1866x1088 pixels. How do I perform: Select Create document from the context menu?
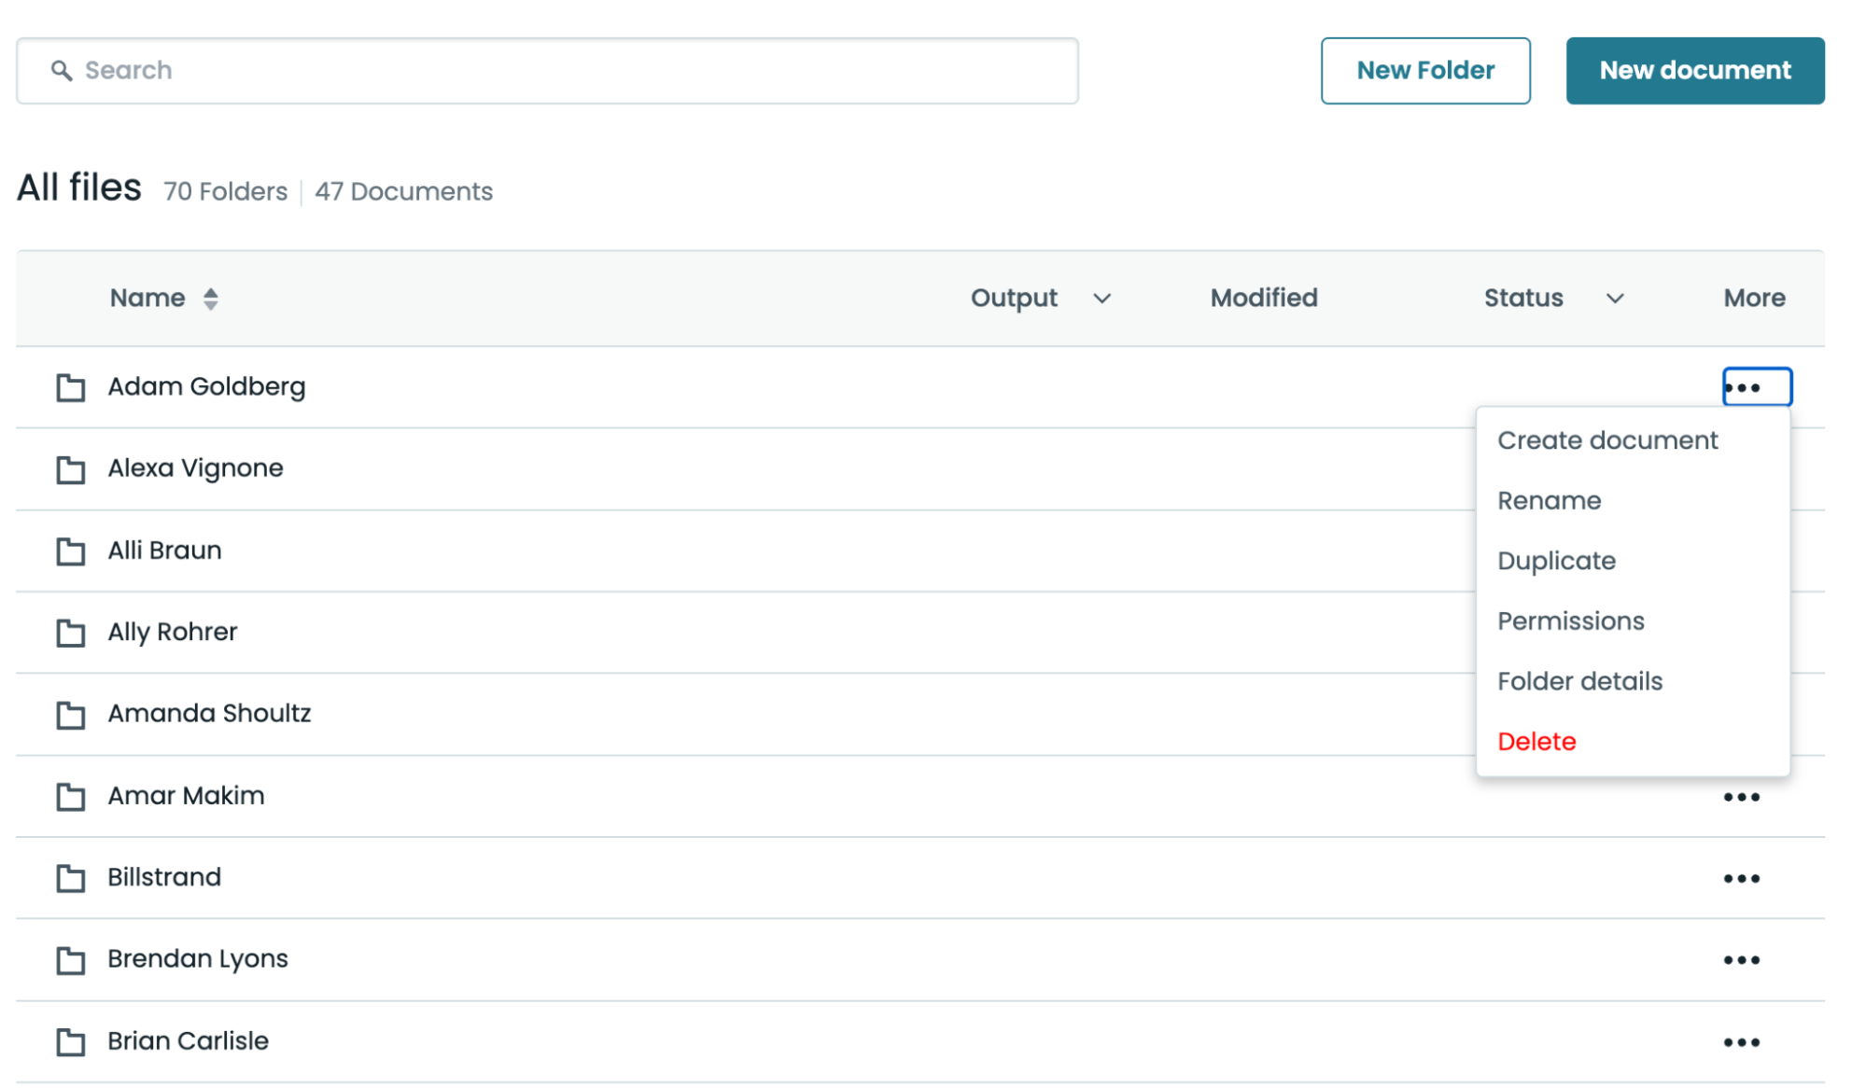coord(1607,439)
